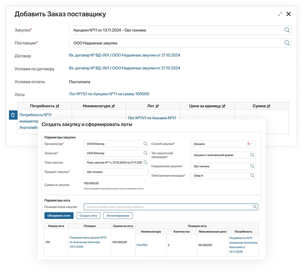Click the search icon in the Организатор field
303x274 pixels.
coord(146,144)
